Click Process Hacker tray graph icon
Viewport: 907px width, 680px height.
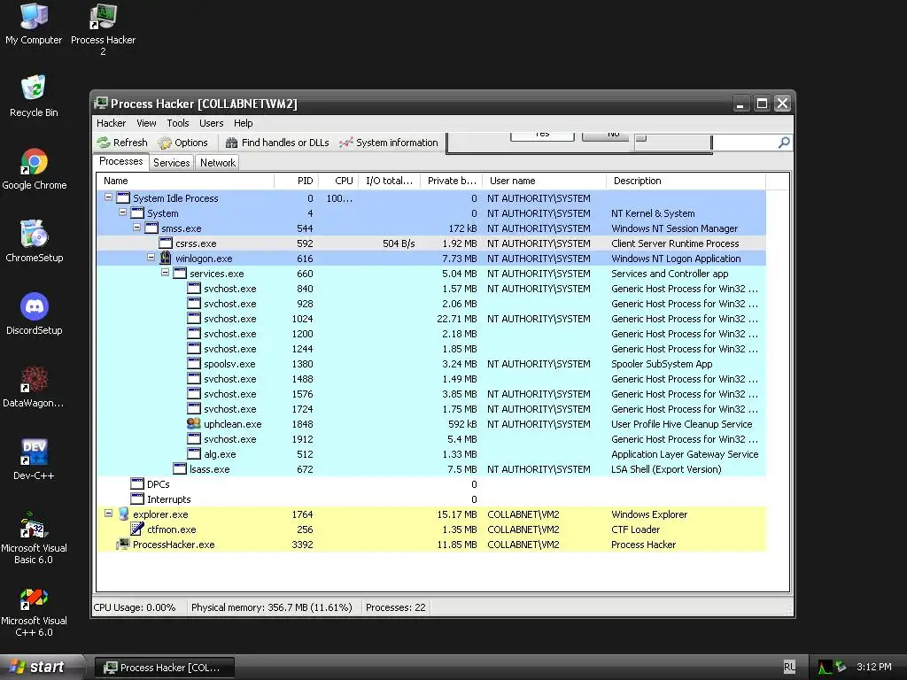point(825,668)
